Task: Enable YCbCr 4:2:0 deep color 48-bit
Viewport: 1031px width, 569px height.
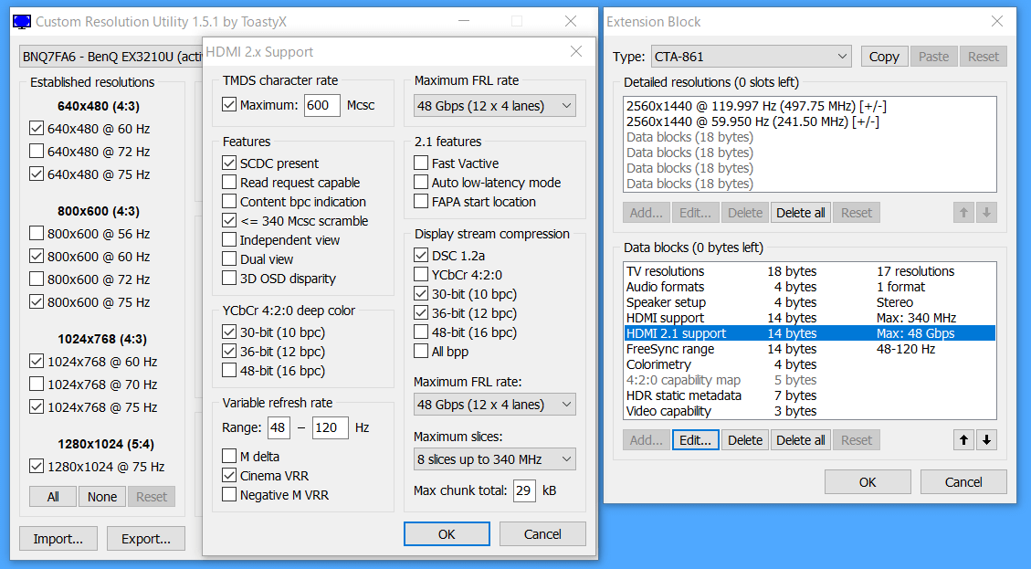Action: click(229, 370)
